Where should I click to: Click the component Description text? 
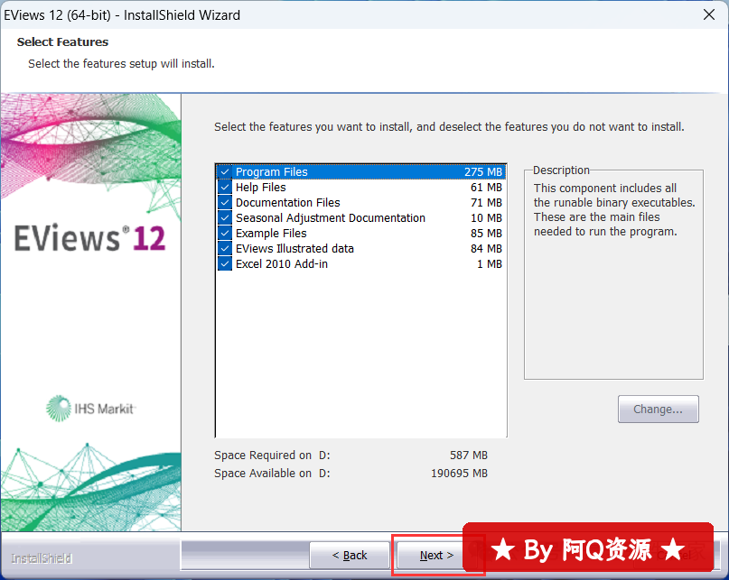(x=612, y=210)
